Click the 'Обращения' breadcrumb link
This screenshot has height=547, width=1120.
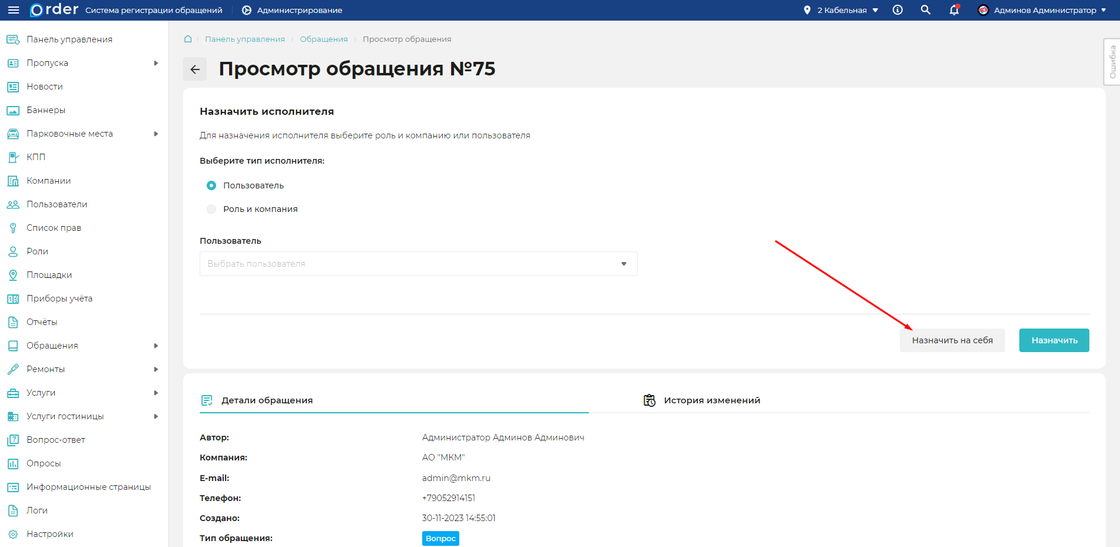323,39
